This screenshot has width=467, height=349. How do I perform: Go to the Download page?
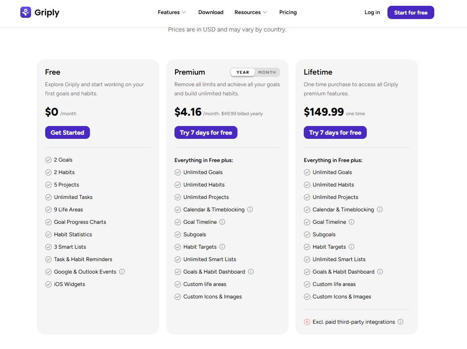pyautogui.click(x=211, y=12)
